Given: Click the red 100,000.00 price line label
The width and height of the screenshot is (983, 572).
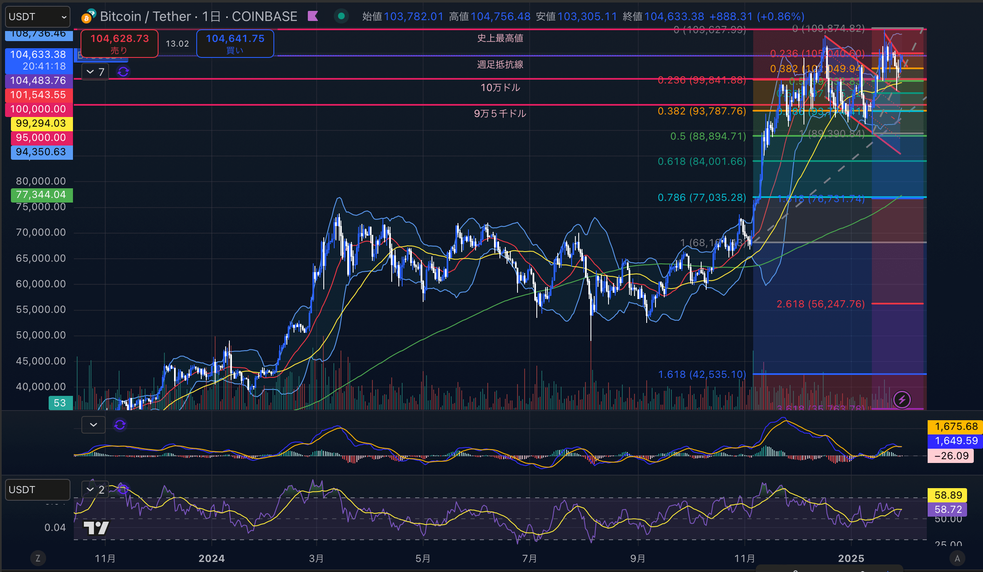Looking at the screenshot, I should (39, 109).
